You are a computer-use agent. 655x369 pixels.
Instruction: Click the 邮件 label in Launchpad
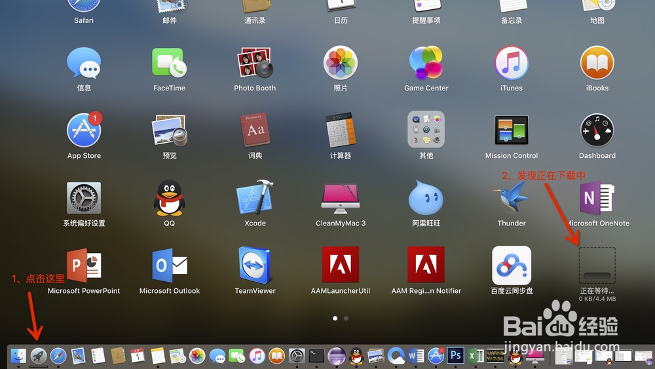[x=169, y=20]
